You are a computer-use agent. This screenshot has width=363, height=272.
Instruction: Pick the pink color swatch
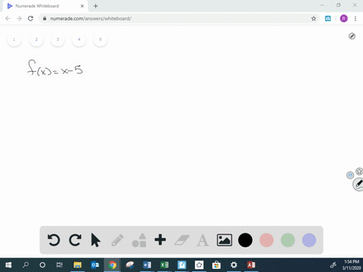[x=266, y=240]
